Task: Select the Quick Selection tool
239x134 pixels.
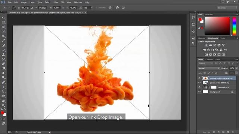Action: 3,32
